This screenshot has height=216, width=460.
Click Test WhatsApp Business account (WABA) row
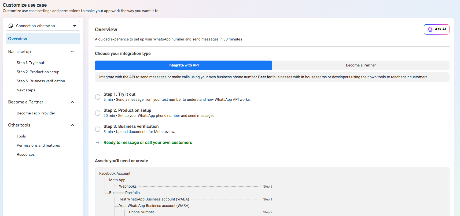154,199
